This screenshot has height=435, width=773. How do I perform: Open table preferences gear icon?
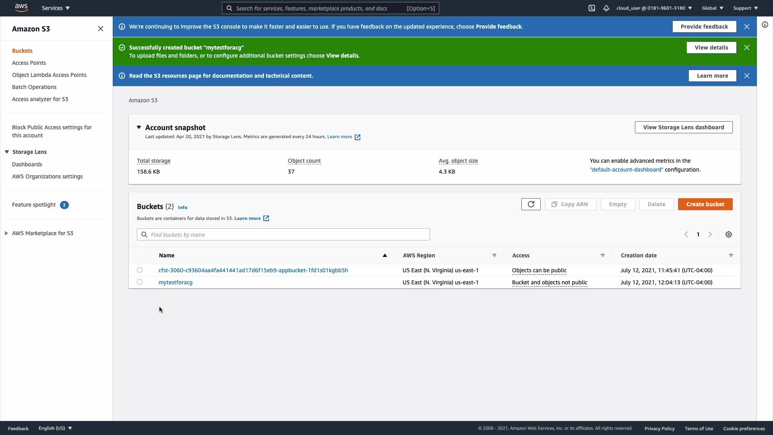point(728,234)
